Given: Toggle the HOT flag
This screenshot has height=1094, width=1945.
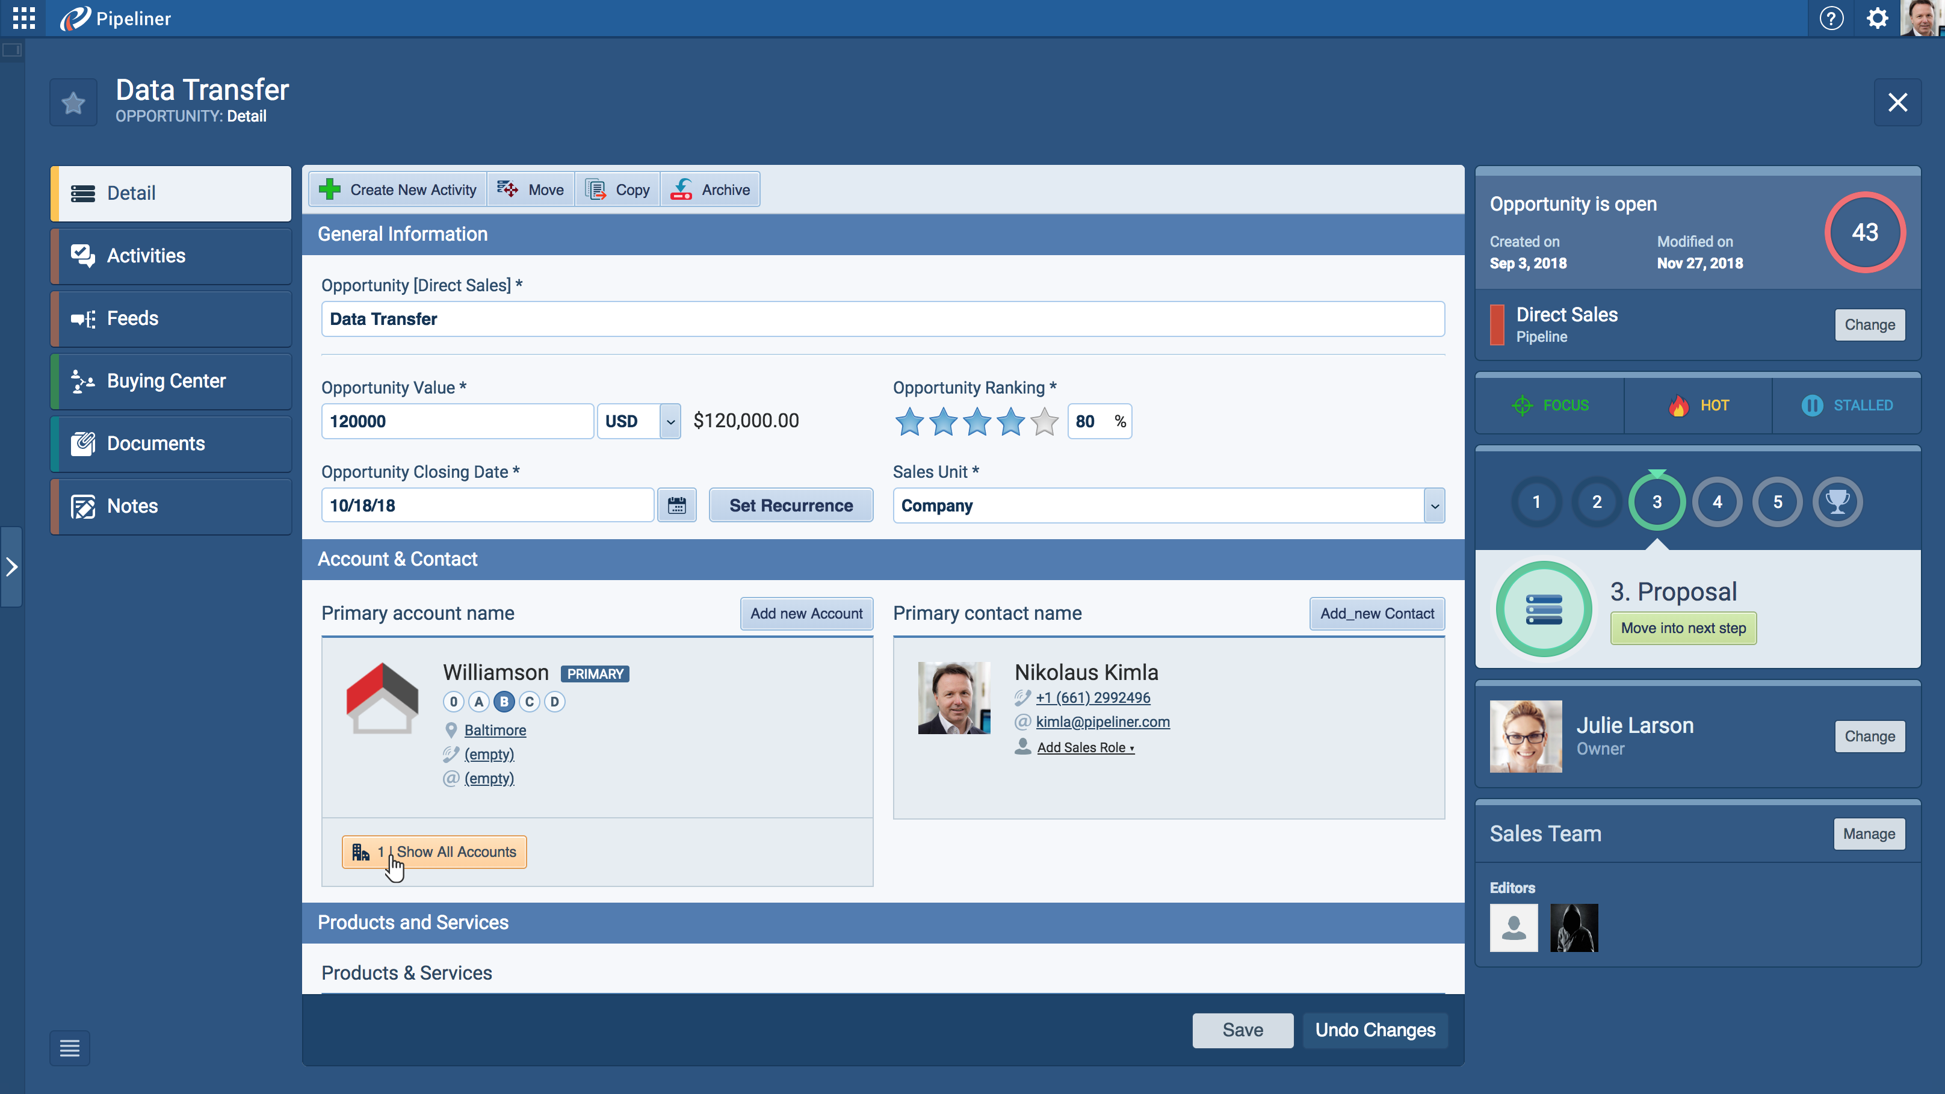Looking at the screenshot, I should point(1698,406).
